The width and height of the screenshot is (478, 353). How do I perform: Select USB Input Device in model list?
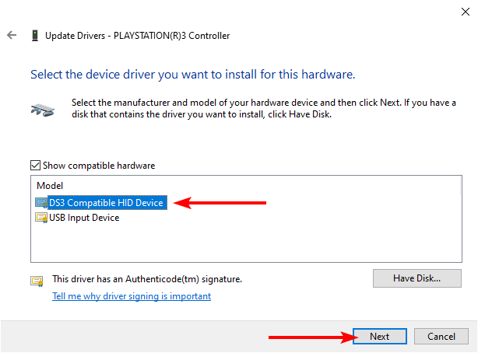pos(84,218)
